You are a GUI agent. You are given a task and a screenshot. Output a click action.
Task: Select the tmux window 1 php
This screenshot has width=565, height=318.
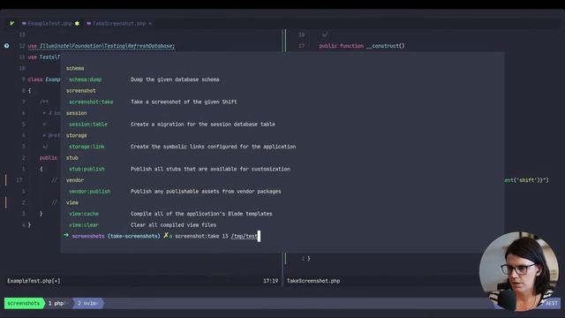click(x=56, y=303)
